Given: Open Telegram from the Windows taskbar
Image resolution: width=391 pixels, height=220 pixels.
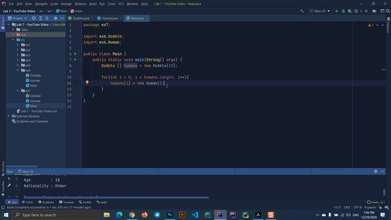Looking at the screenshot, I should [x=157, y=215].
